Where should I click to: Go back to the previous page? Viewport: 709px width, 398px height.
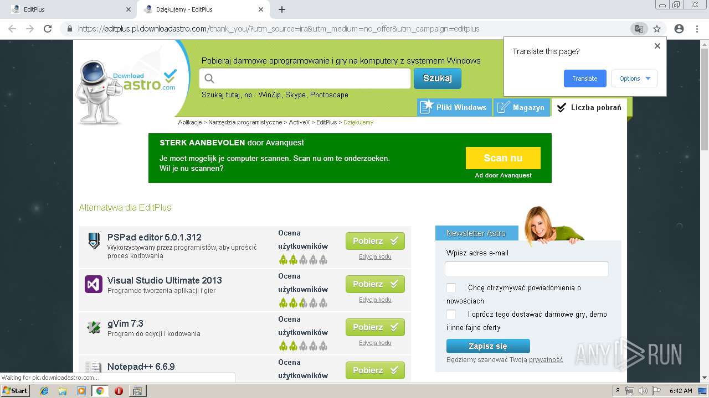click(12, 29)
